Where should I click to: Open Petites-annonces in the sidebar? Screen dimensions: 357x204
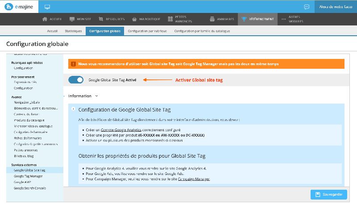pos(26,150)
